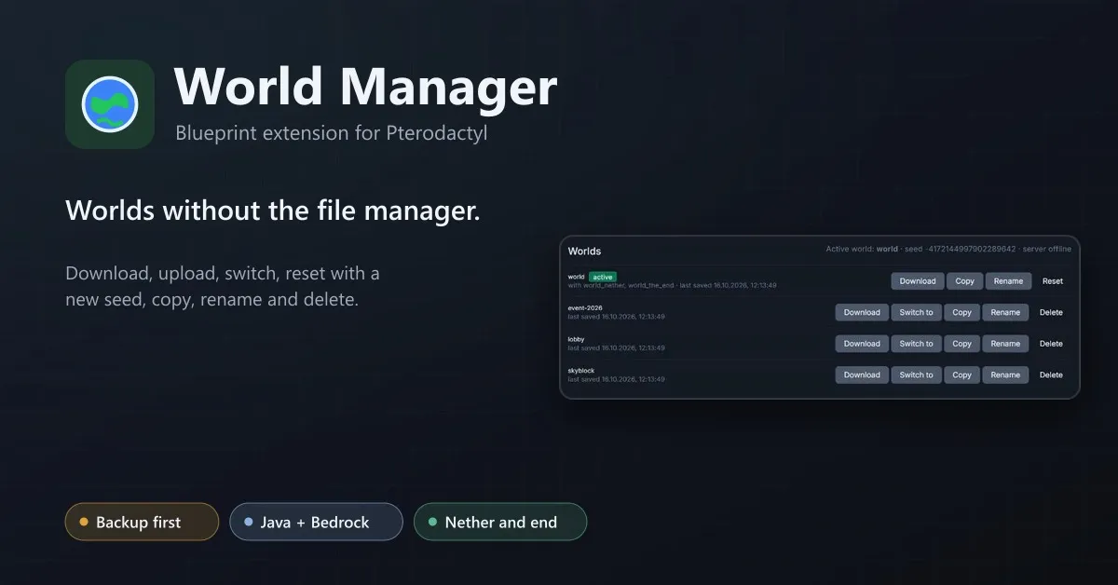Delete the lobby world

(x=1051, y=344)
